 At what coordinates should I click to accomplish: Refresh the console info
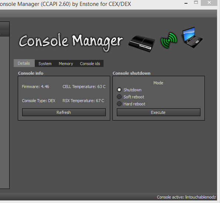pyautogui.click(x=64, y=112)
